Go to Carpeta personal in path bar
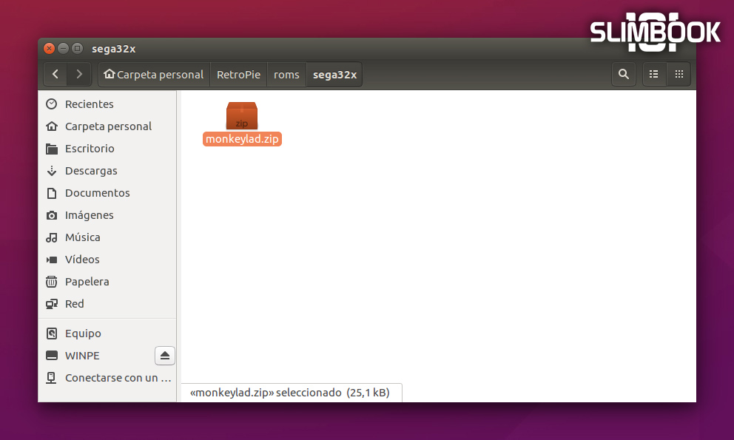734x440 pixels. (x=154, y=75)
